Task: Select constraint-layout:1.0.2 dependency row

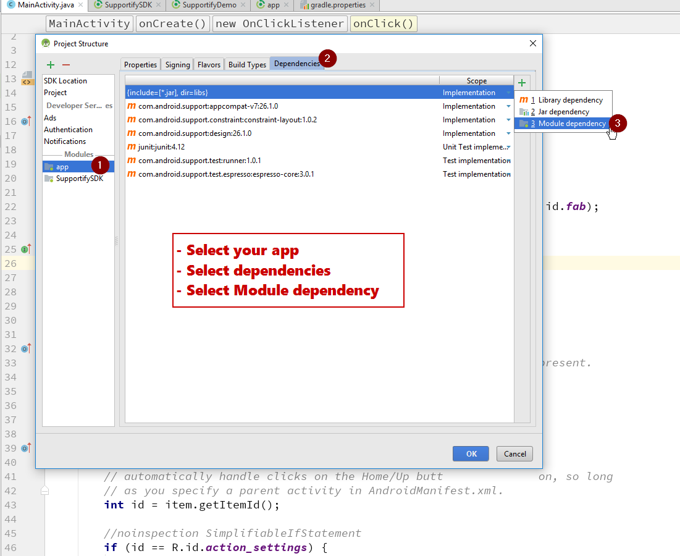Action: tap(319, 120)
